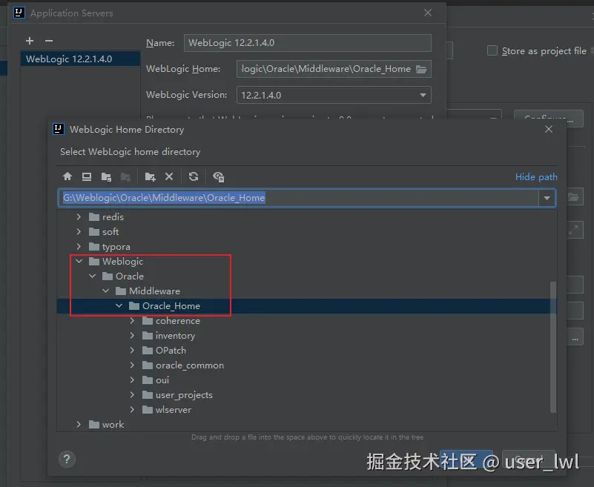Collapse the Weblogic folder
The width and height of the screenshot is (594, 487).
tap(79, 262)
